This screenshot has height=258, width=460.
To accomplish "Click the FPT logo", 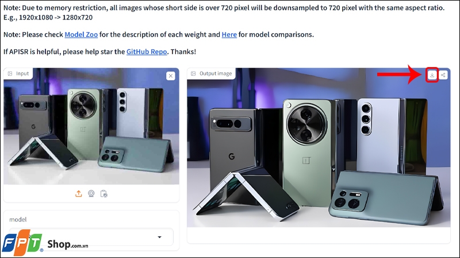I will pyautogui.click(x=22, y=243).
